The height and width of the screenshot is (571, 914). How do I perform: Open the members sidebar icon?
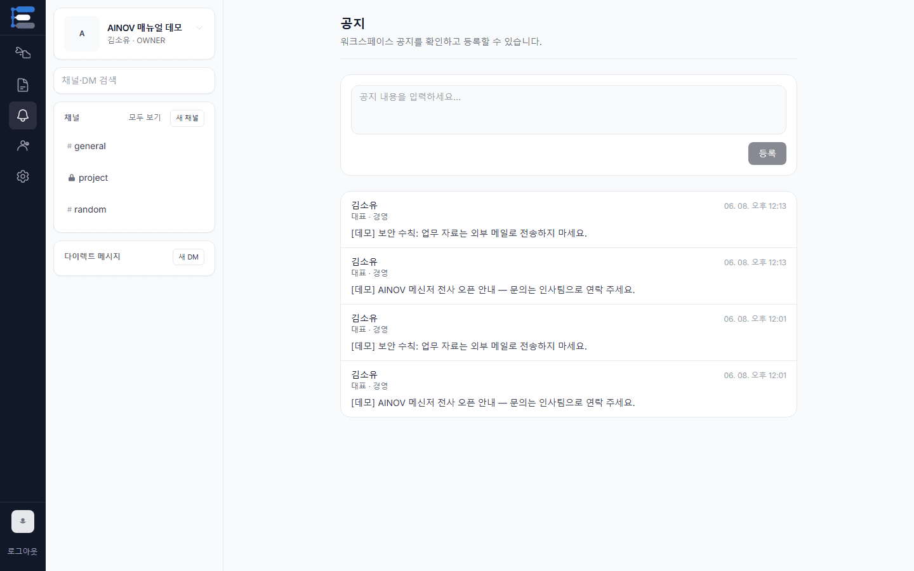point(23,146)
